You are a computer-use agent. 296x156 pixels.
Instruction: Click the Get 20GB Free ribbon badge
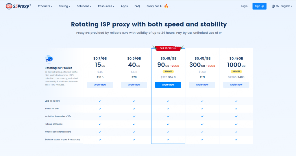(168, 48)
